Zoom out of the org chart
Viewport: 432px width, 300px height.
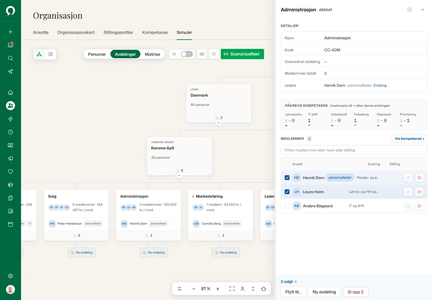click(x=194, y=289)
